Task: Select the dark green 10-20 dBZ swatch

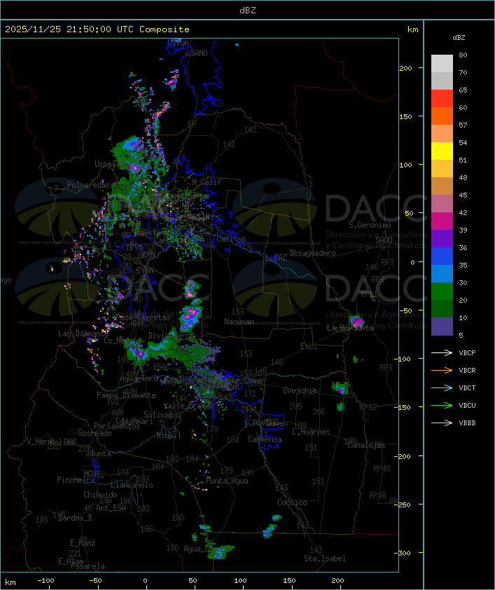Action: (442, 309)
